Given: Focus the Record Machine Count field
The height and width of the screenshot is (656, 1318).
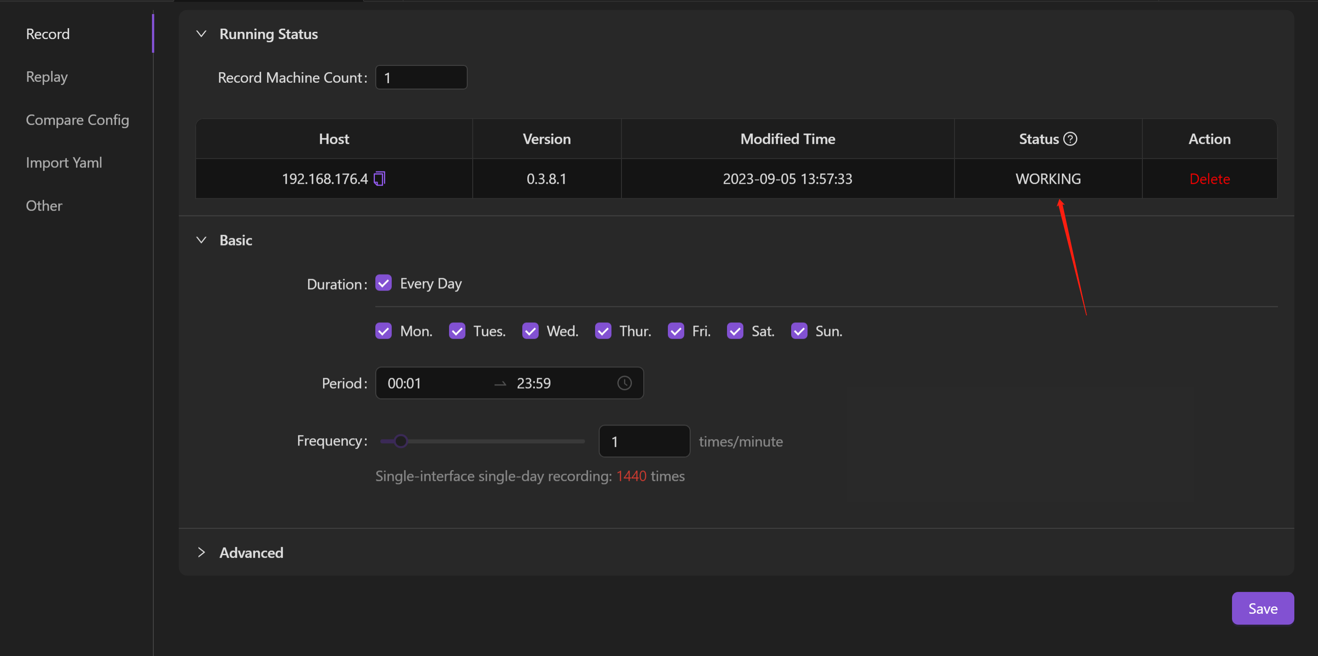Looking at the screenshot, I should 421,77.
